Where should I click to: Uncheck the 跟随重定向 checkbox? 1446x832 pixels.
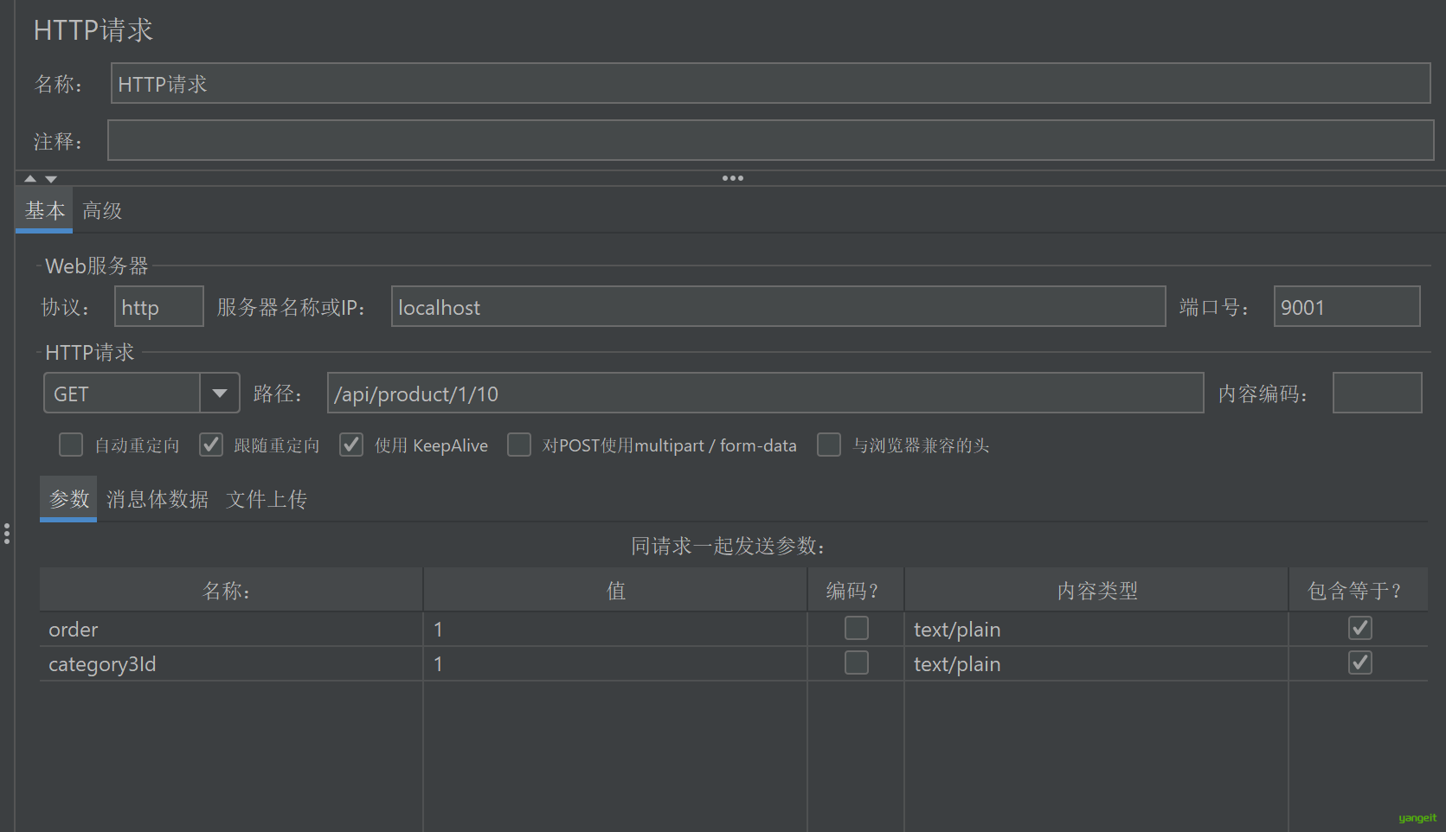click(211, 445)
